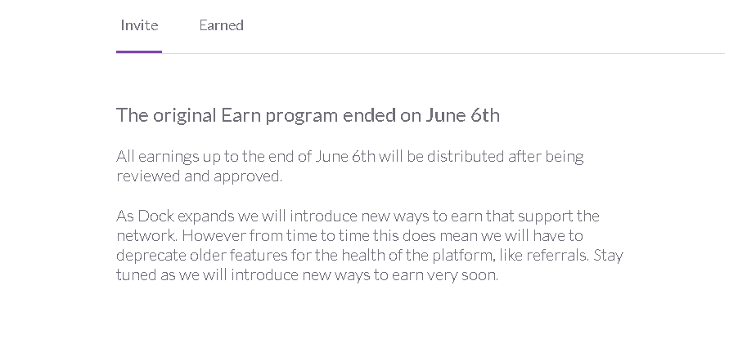This screenshot has width=729, height=348.
Task: Click the divider line right of Earned tab
Action: tap(491, 53)
